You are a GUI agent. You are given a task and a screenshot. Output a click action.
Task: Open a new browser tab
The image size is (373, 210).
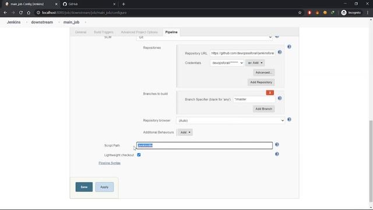(124, 4)
